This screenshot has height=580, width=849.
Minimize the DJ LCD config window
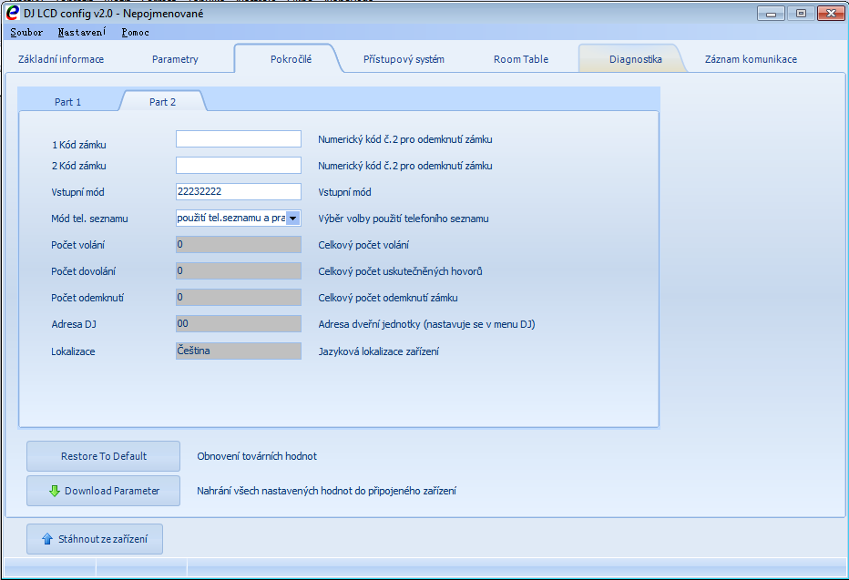click(x=771, y=14)
